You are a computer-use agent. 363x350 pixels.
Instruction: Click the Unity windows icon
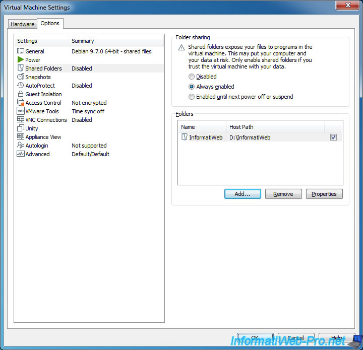[x=20, y=128]
